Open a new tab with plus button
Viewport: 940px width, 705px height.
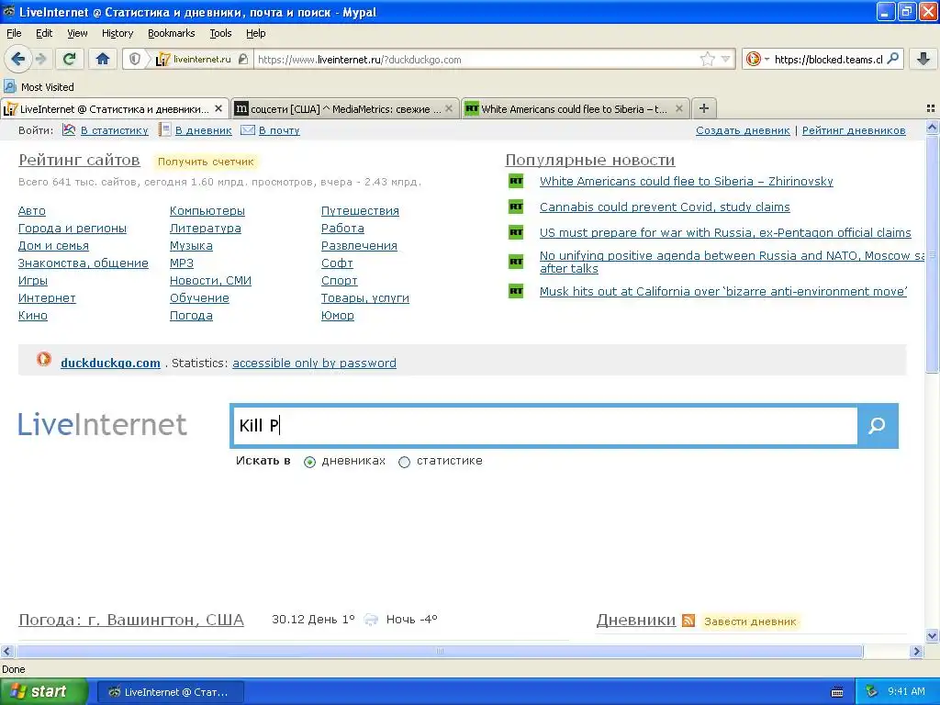[x=704, y=108]
